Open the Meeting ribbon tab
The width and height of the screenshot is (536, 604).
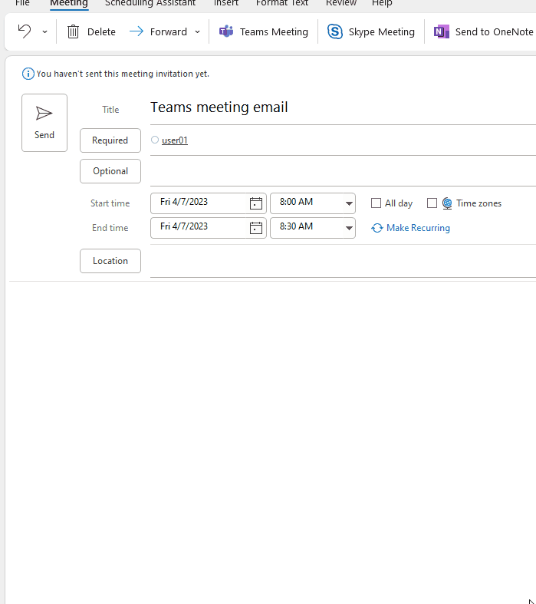69,3
